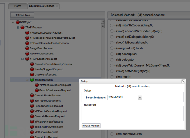This screenshot has width=190, height=138.
Task: Click red icon beside UserAlertsRequest
Action: tap(32, 74)
